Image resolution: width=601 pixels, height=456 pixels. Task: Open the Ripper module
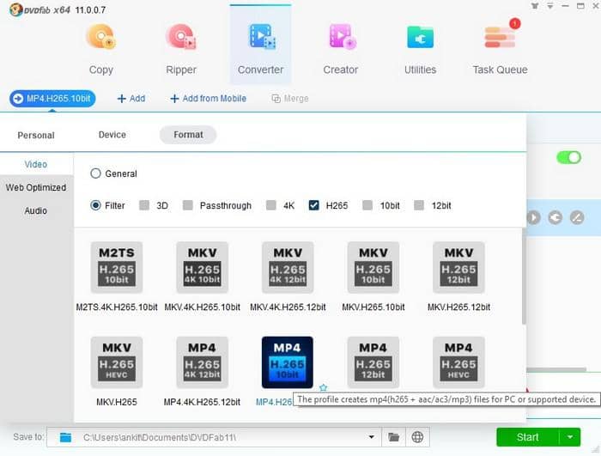[x=181, y=49]
